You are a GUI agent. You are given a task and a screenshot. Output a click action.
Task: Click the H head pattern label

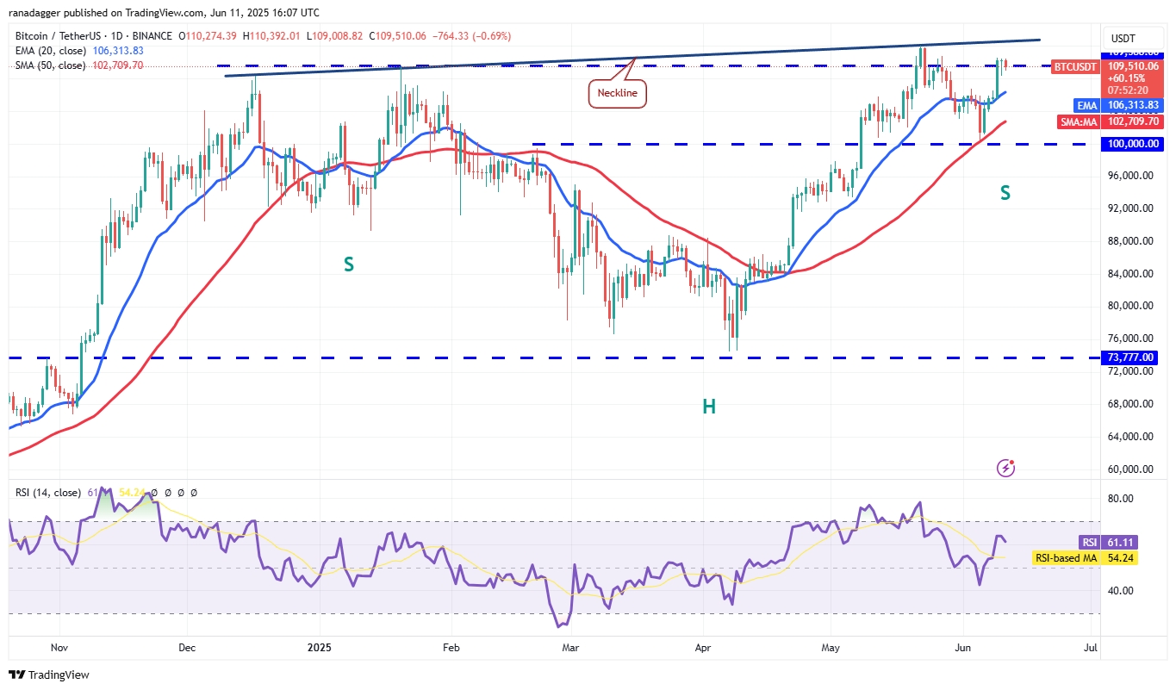pyautogui.click(x=708, y=407)
